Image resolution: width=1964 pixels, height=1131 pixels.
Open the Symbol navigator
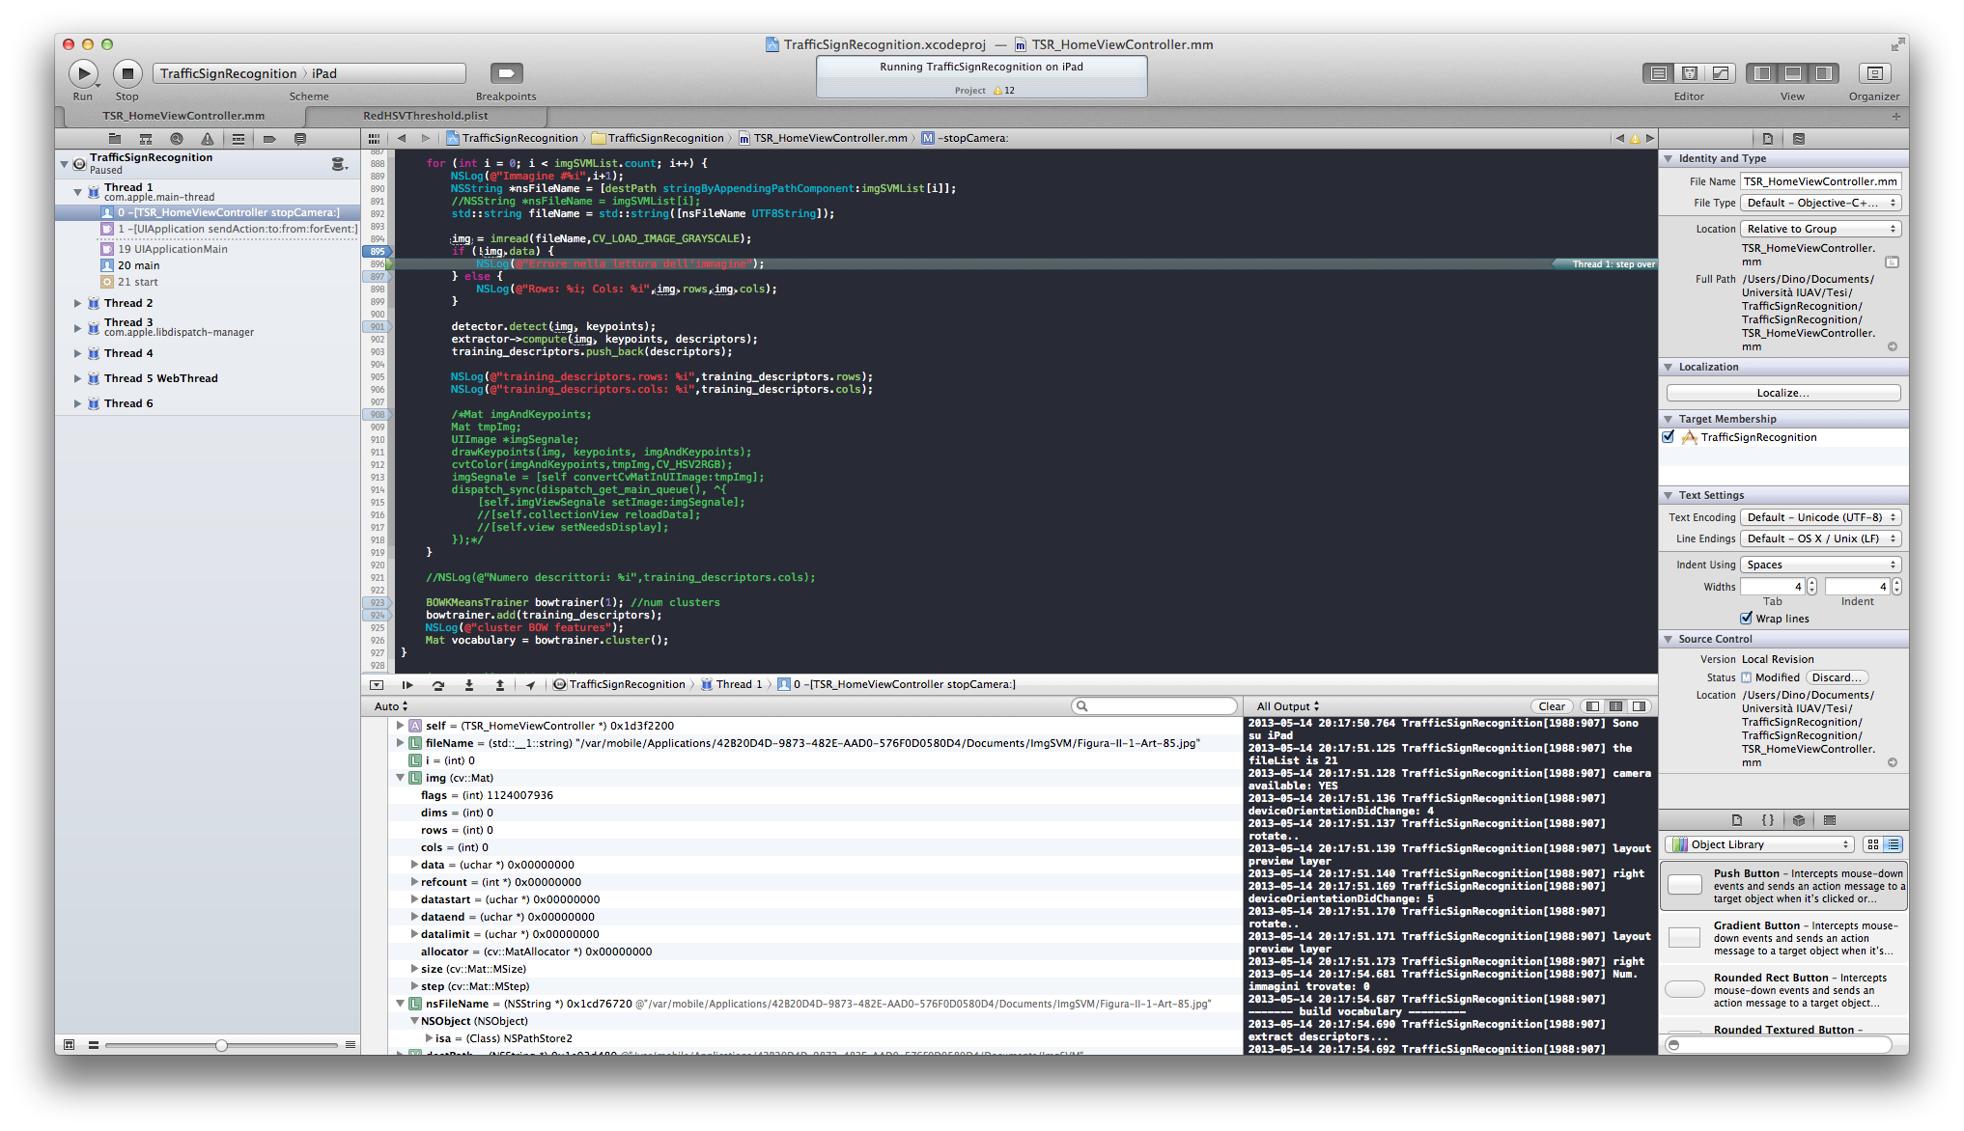(x=146, y=139)
